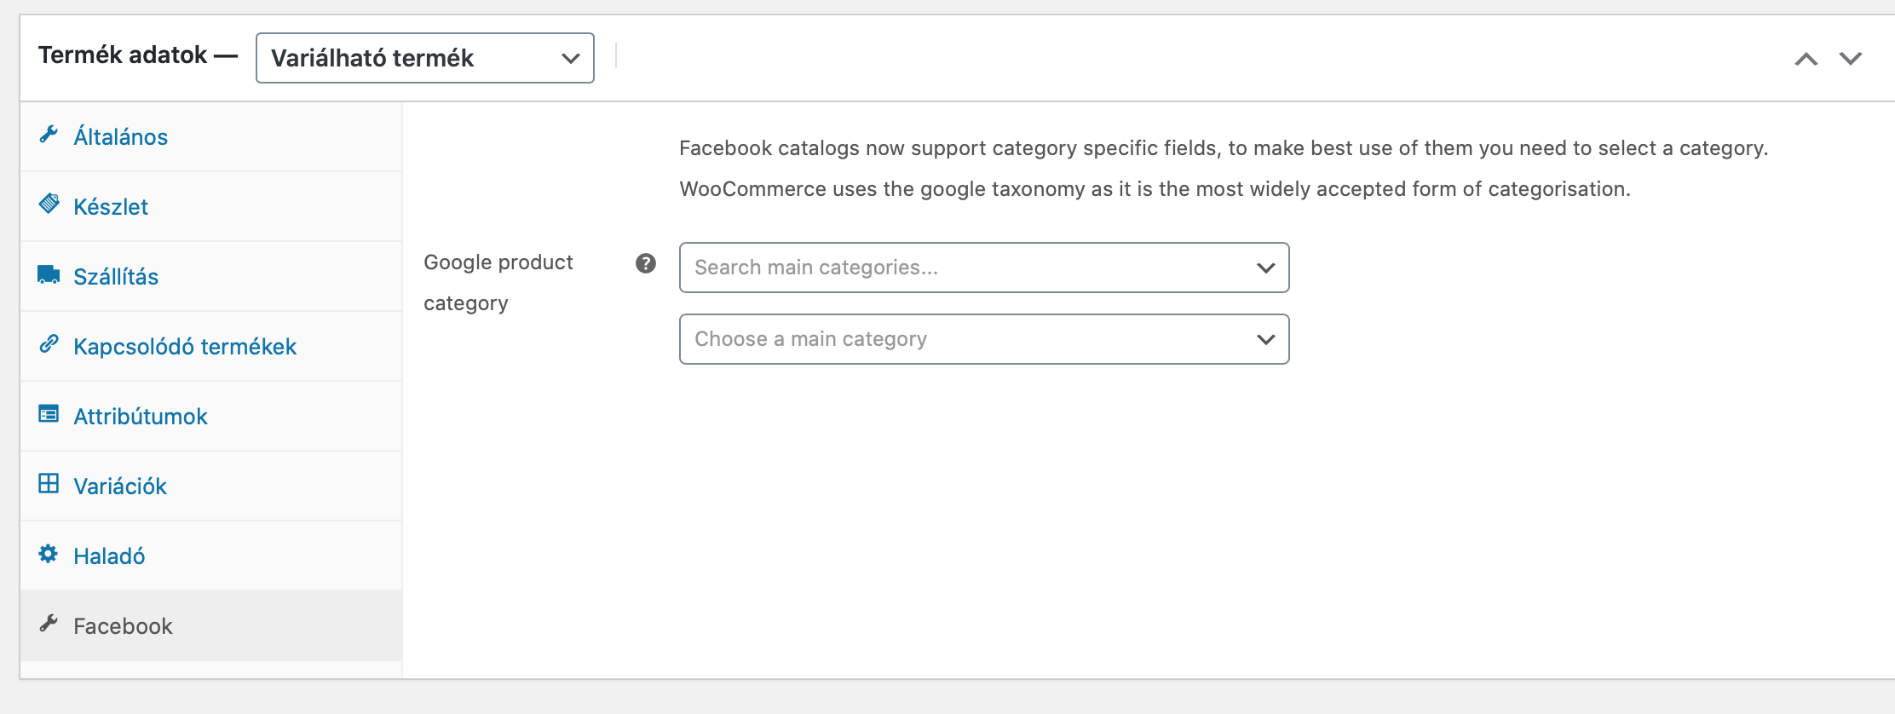
Task: Click the wrench icon beside Általános
Action: pos(49,135)
